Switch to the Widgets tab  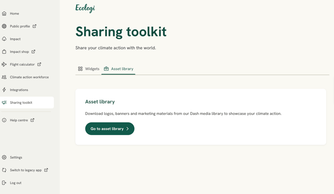click(x=88, y=69)
